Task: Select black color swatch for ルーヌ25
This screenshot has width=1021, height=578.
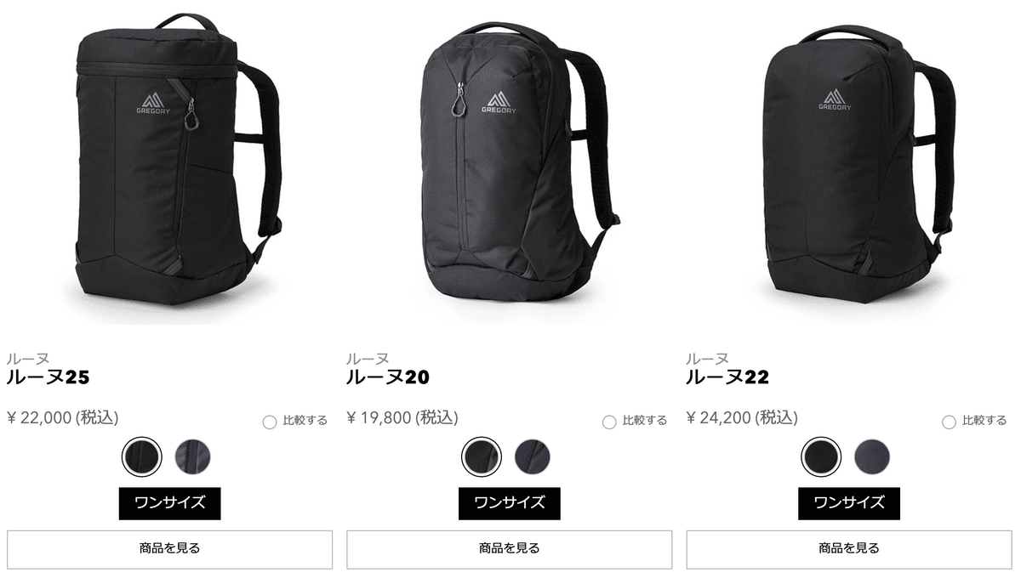Action: tap(141, 457)
